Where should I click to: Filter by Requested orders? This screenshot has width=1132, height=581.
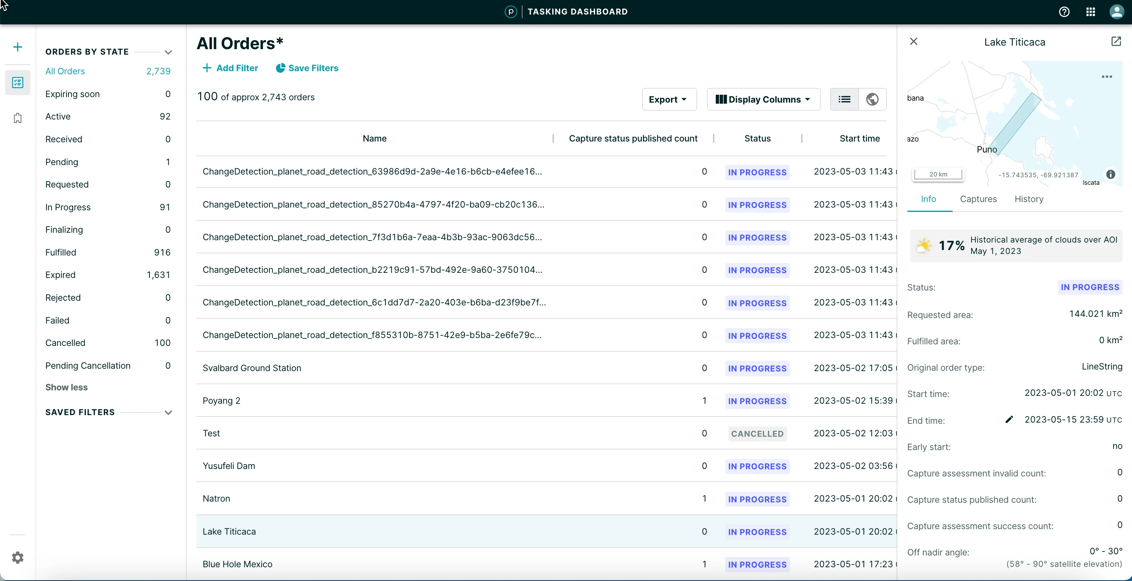[x=108, y=184]
